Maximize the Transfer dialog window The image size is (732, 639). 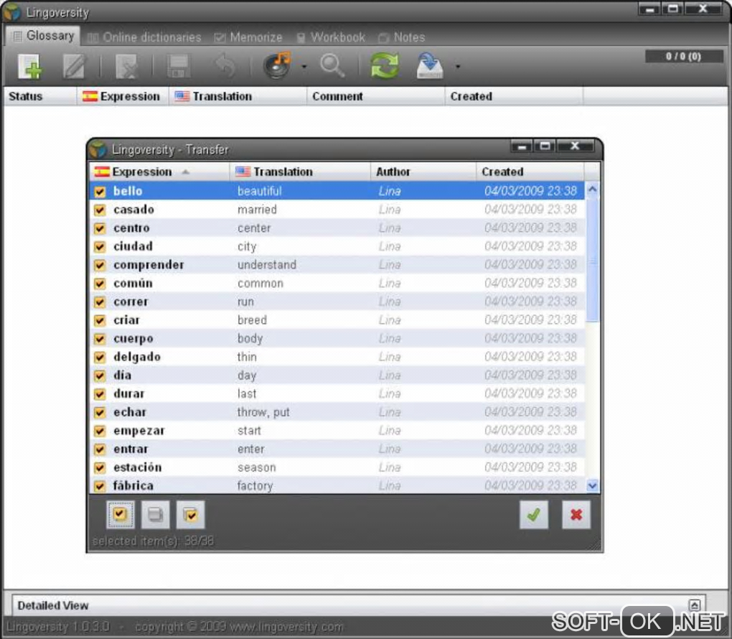tap(545, 146)
